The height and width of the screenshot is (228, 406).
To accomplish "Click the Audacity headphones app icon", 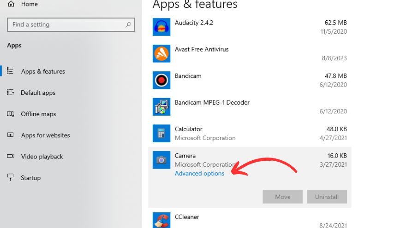I will [161, 27].
